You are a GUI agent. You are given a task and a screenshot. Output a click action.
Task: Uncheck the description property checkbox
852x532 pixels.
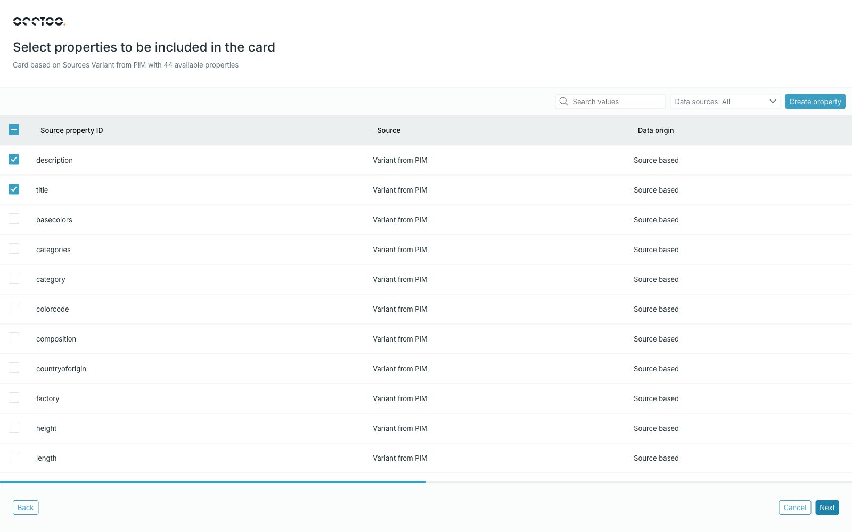click(14, 159)
